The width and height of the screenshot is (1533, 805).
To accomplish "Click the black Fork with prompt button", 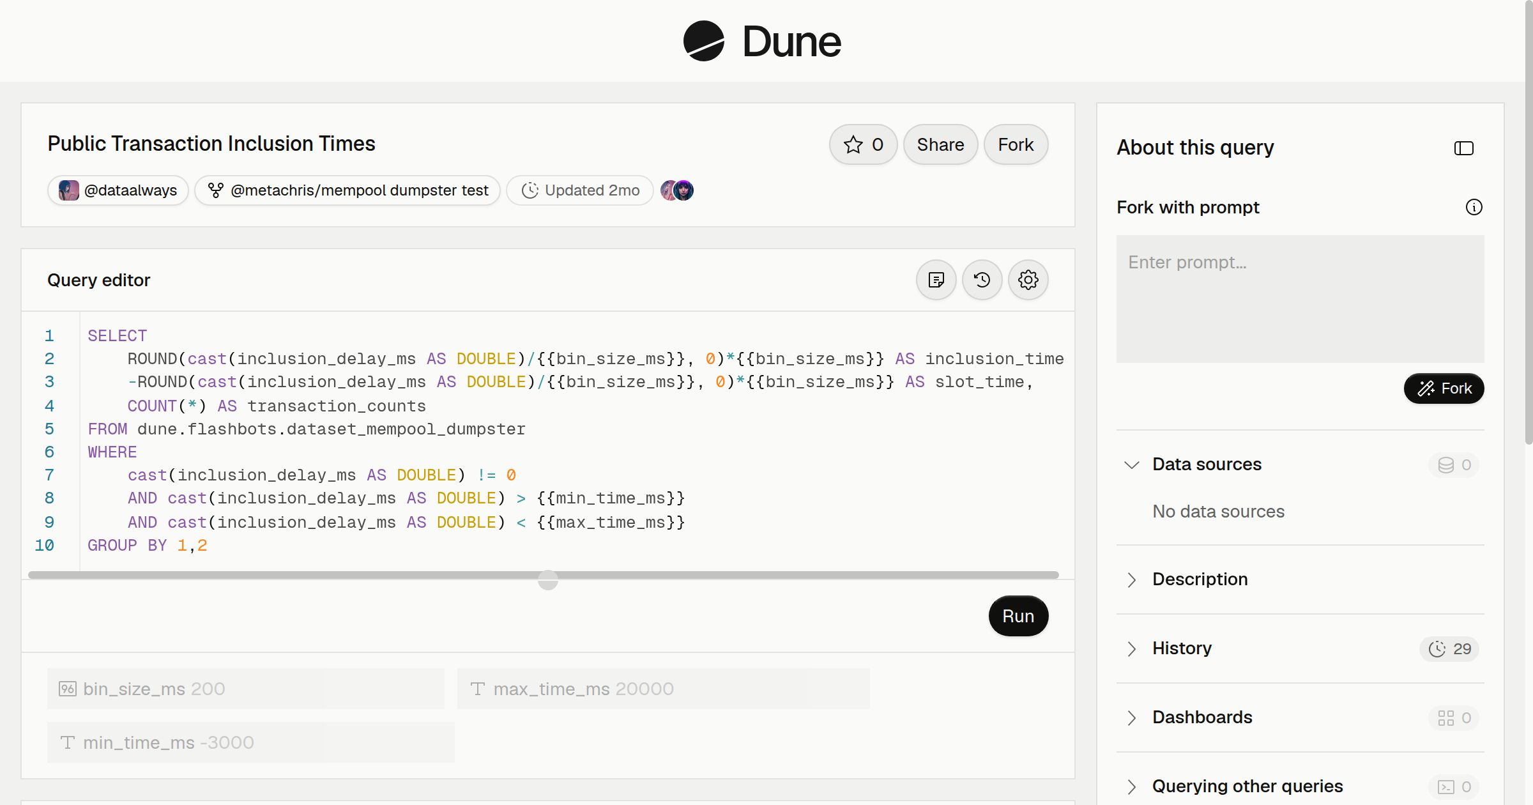I will pyautogui.click(x=1444, y=388).
